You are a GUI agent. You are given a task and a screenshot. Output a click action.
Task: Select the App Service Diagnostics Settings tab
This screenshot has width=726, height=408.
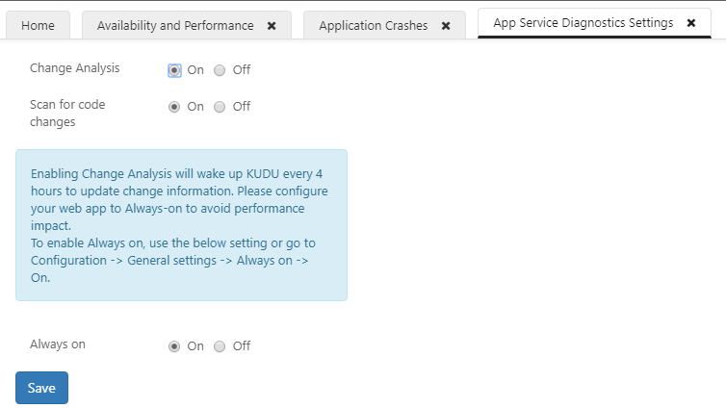583,23
